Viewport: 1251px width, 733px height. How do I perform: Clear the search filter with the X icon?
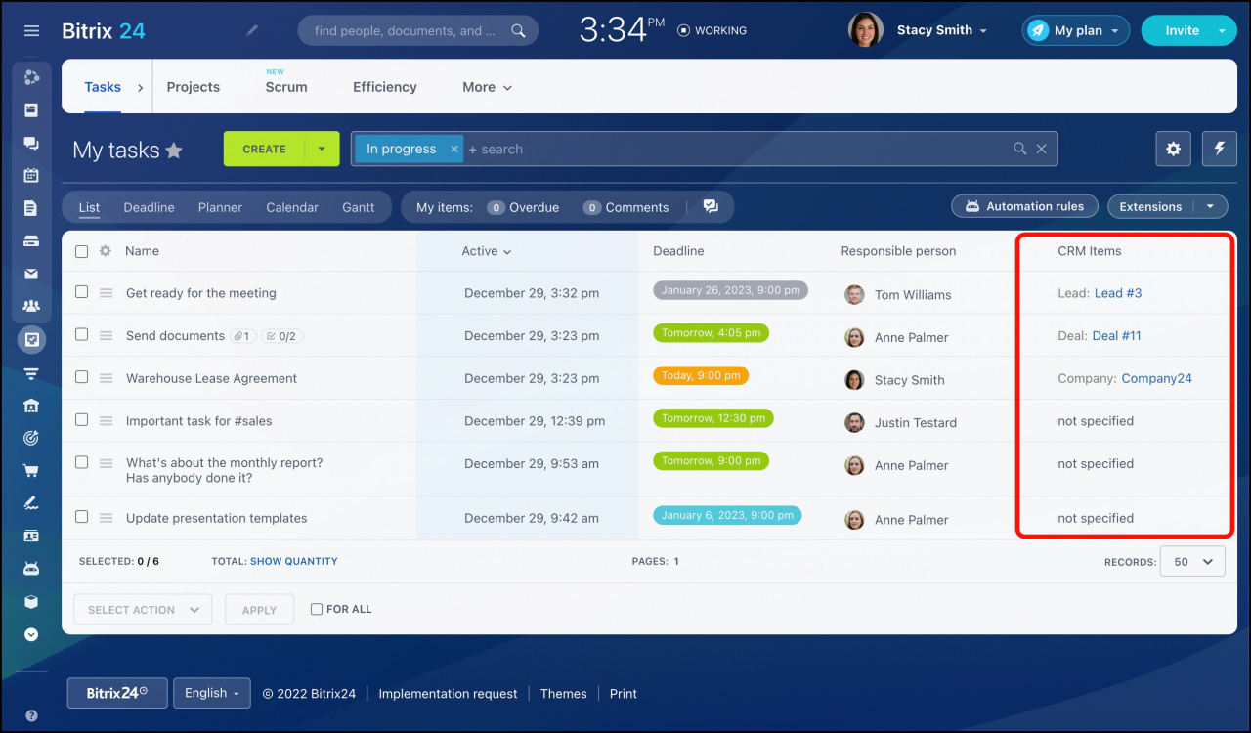(1042, 149)
